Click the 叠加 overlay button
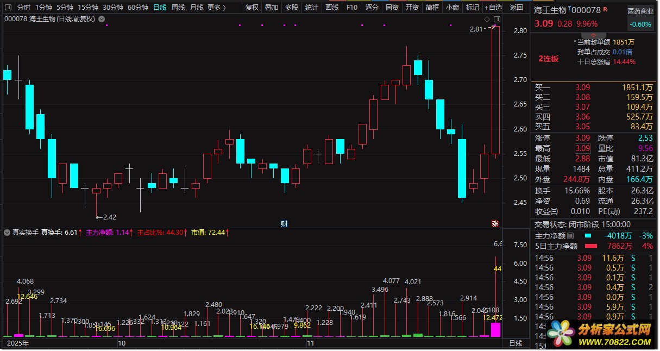Viewport: 660px width, 351px height. point(272,8)
